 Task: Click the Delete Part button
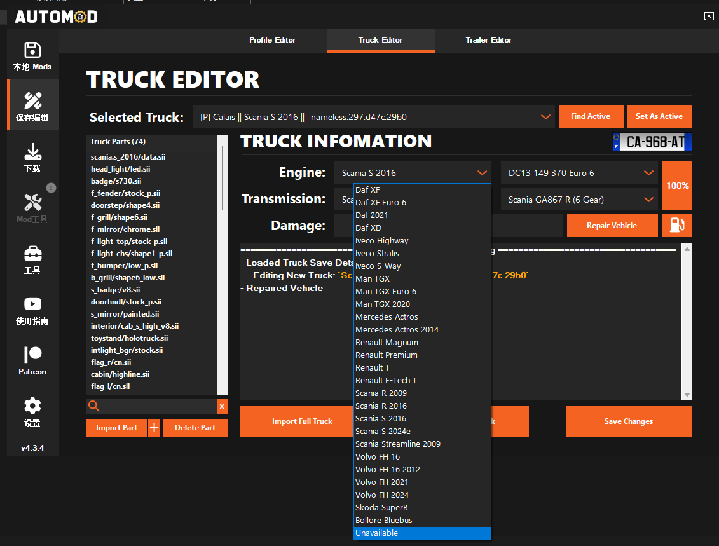tap(195, 428)
